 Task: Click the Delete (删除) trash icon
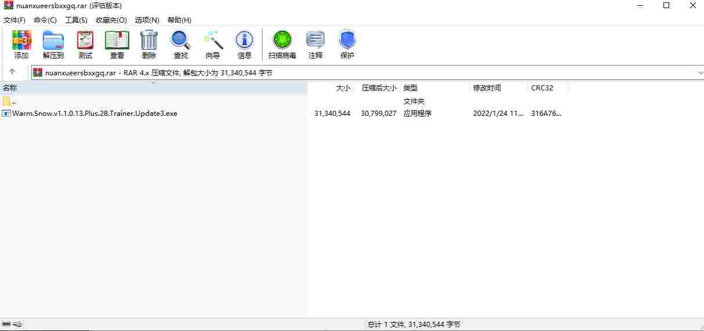point(149,45)
